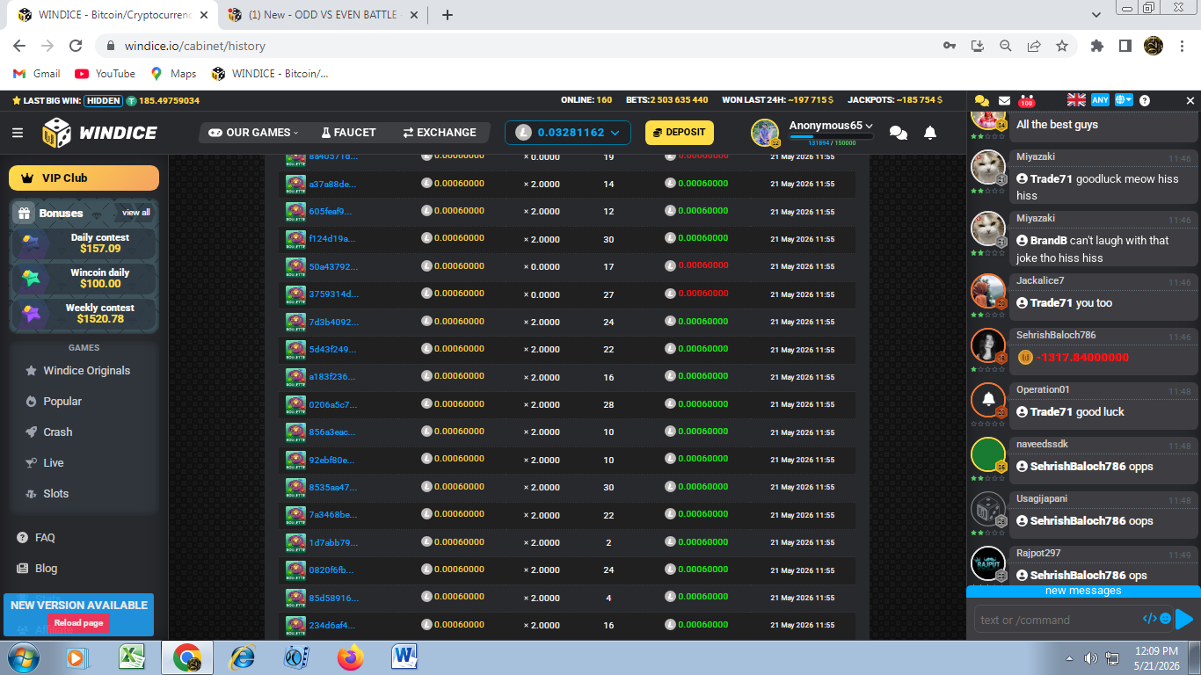
Task: Open the Wincoin daily $100.00 card
Action: [84, 279]
